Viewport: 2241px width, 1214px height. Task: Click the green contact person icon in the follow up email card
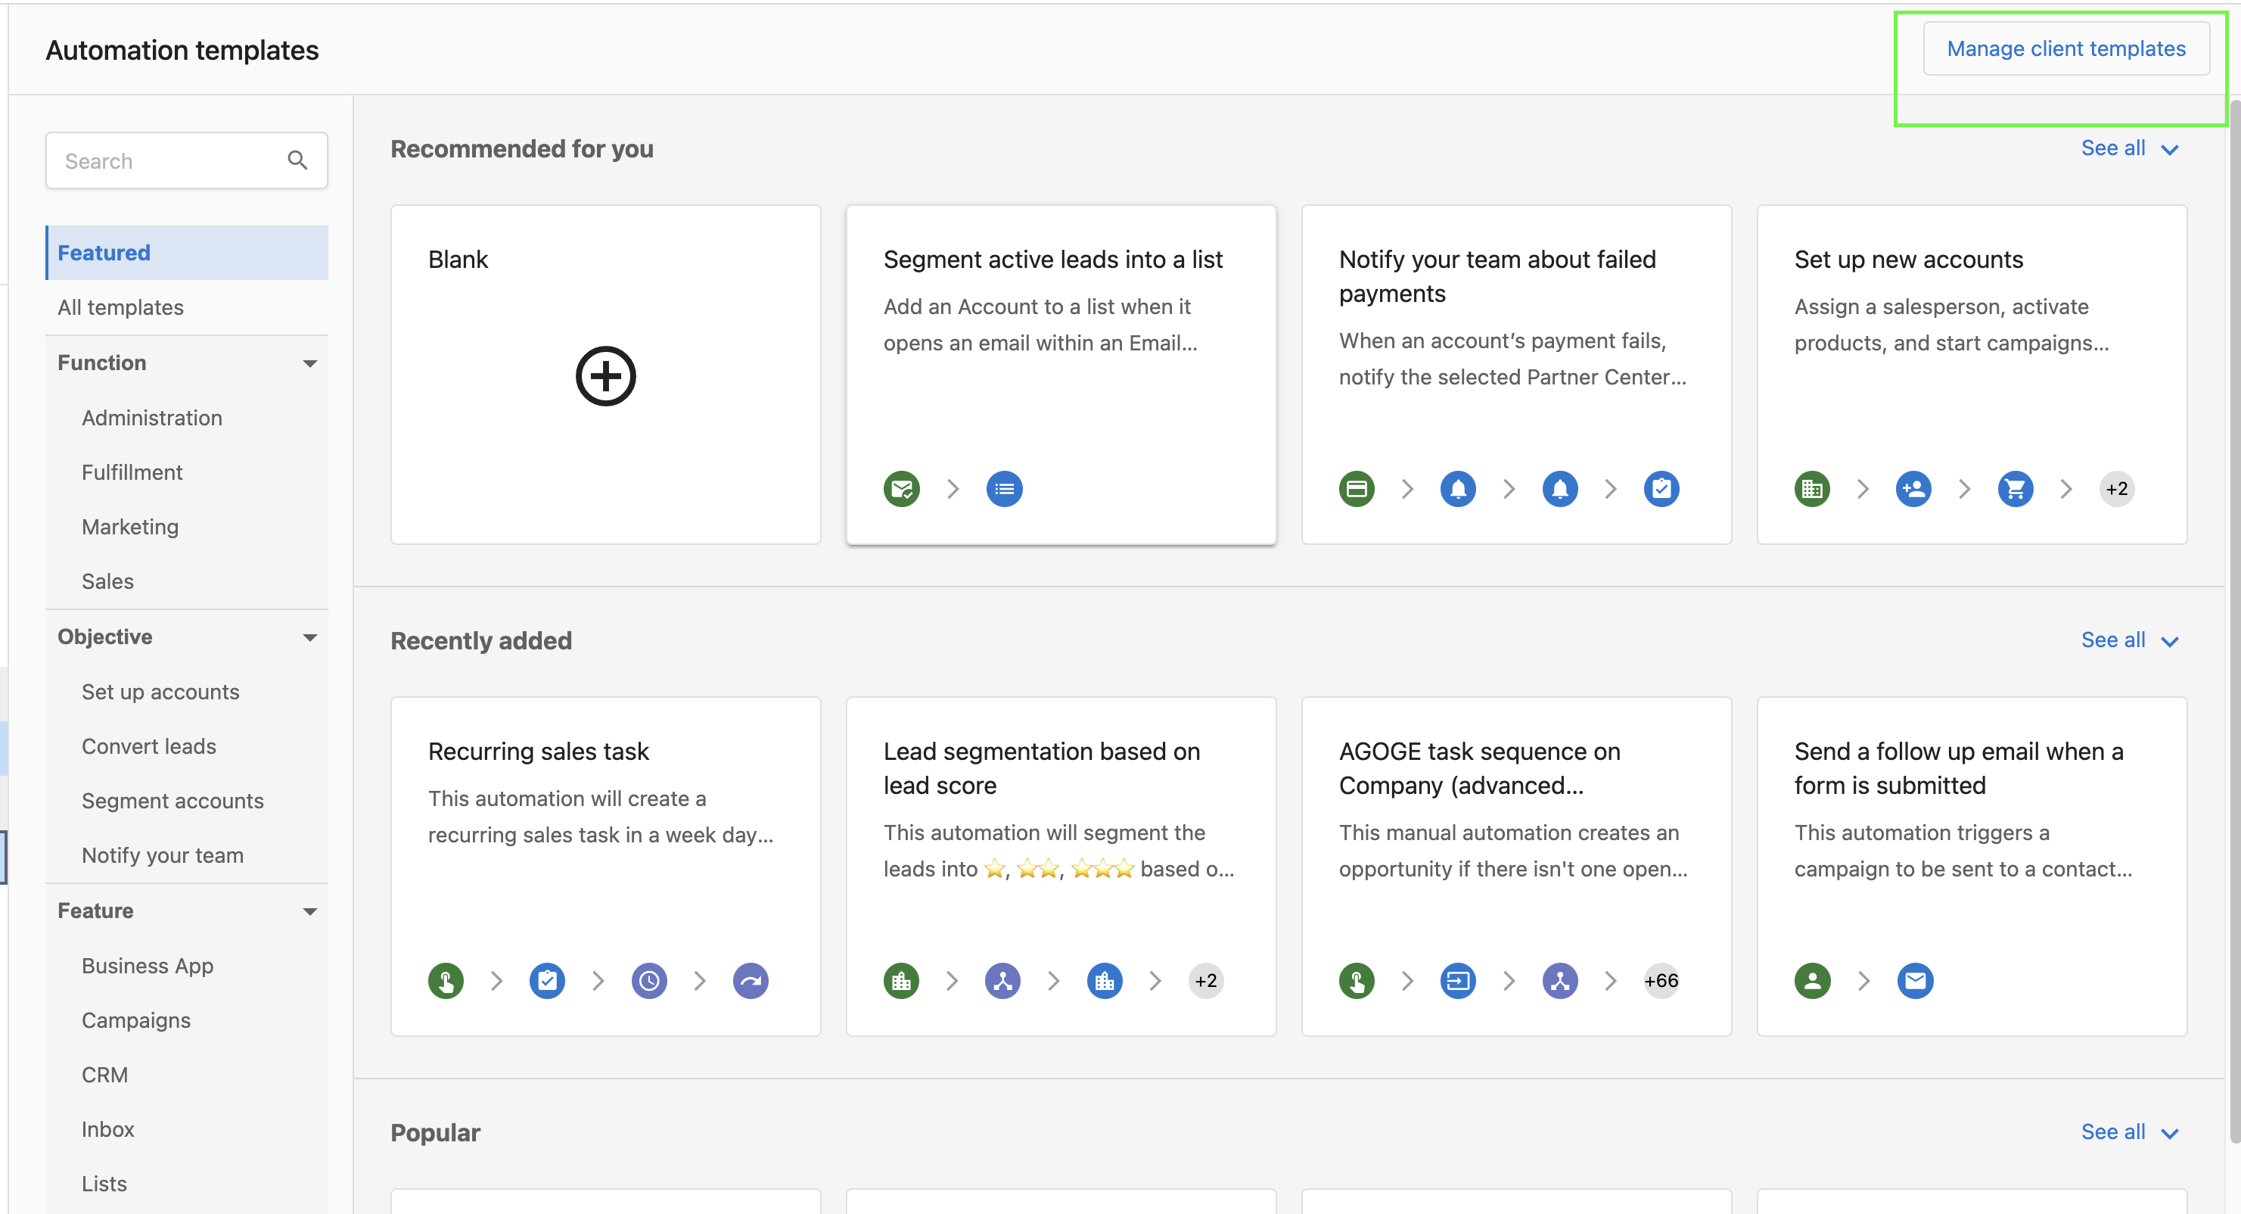[x=1813, y=980]
